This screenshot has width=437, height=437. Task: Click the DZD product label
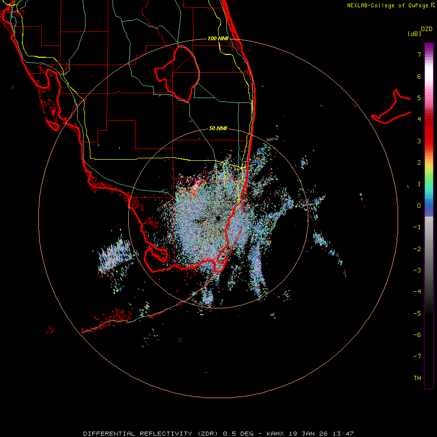(427, 29)
